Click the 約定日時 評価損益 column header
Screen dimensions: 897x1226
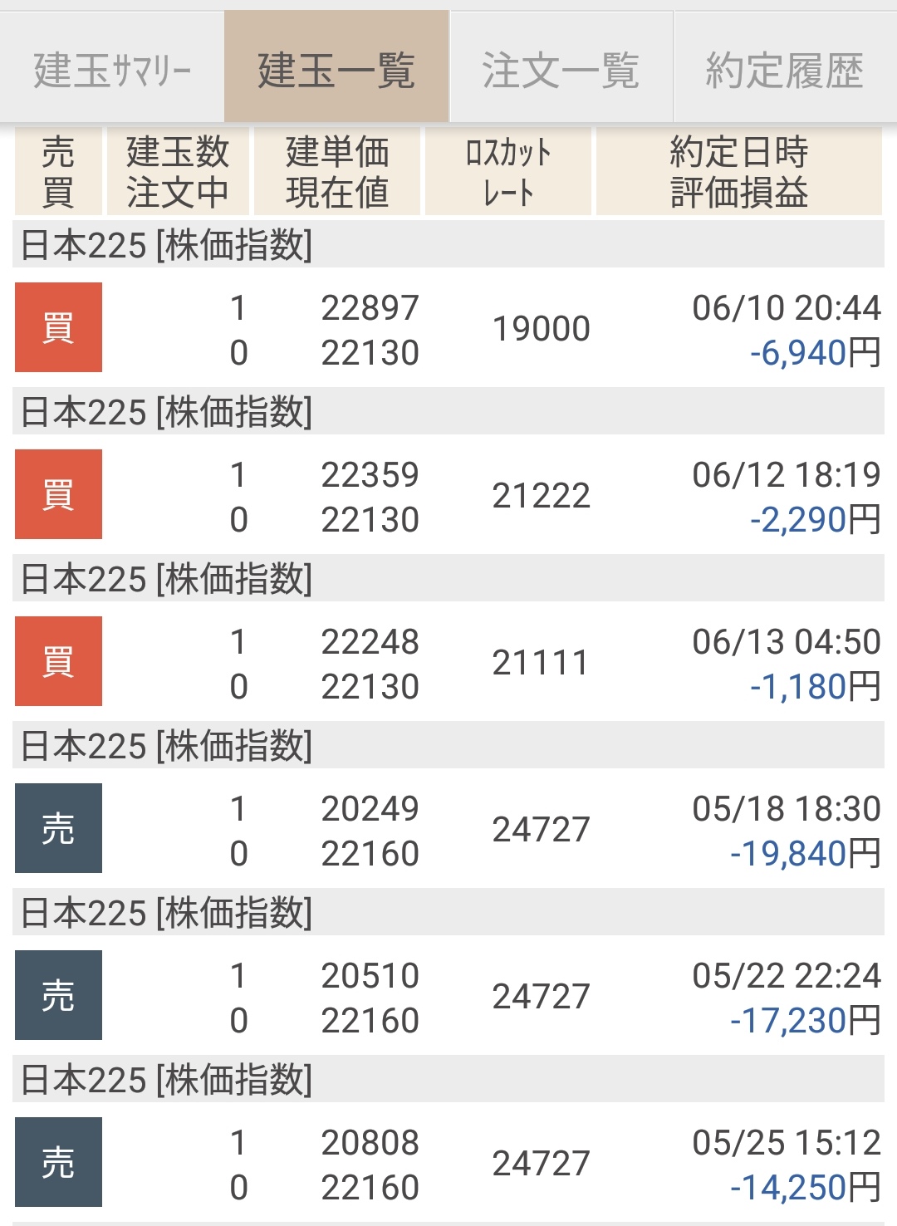739,172
